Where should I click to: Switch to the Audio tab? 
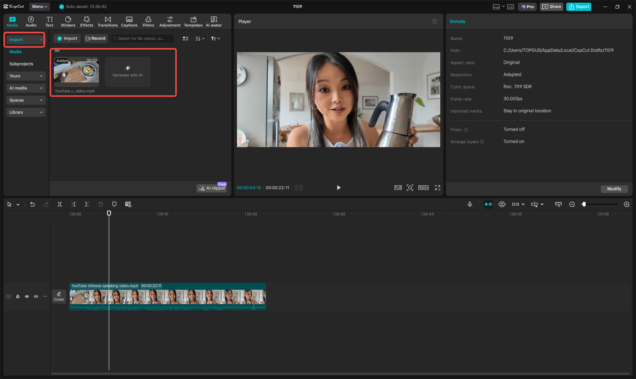(x=31, y=21)
